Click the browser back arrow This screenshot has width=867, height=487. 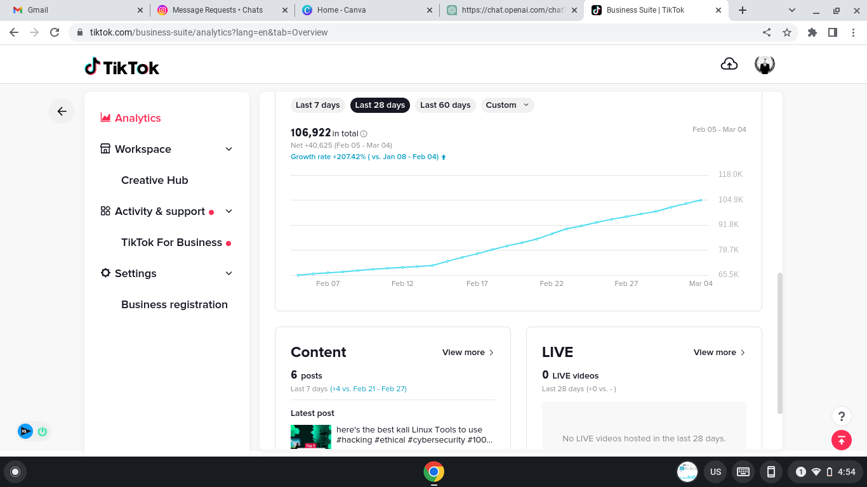[14, 32]
